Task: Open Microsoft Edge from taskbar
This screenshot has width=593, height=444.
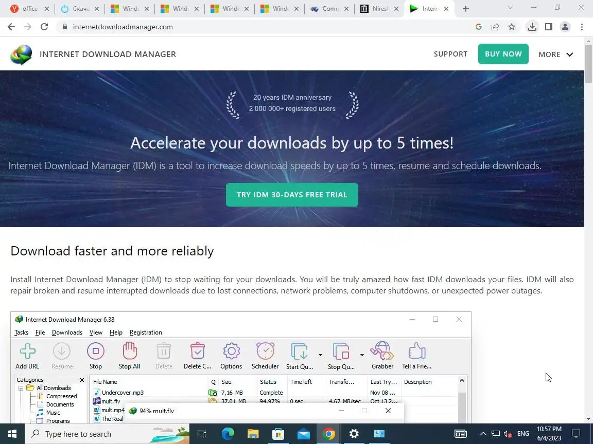Action: (228, 434)
